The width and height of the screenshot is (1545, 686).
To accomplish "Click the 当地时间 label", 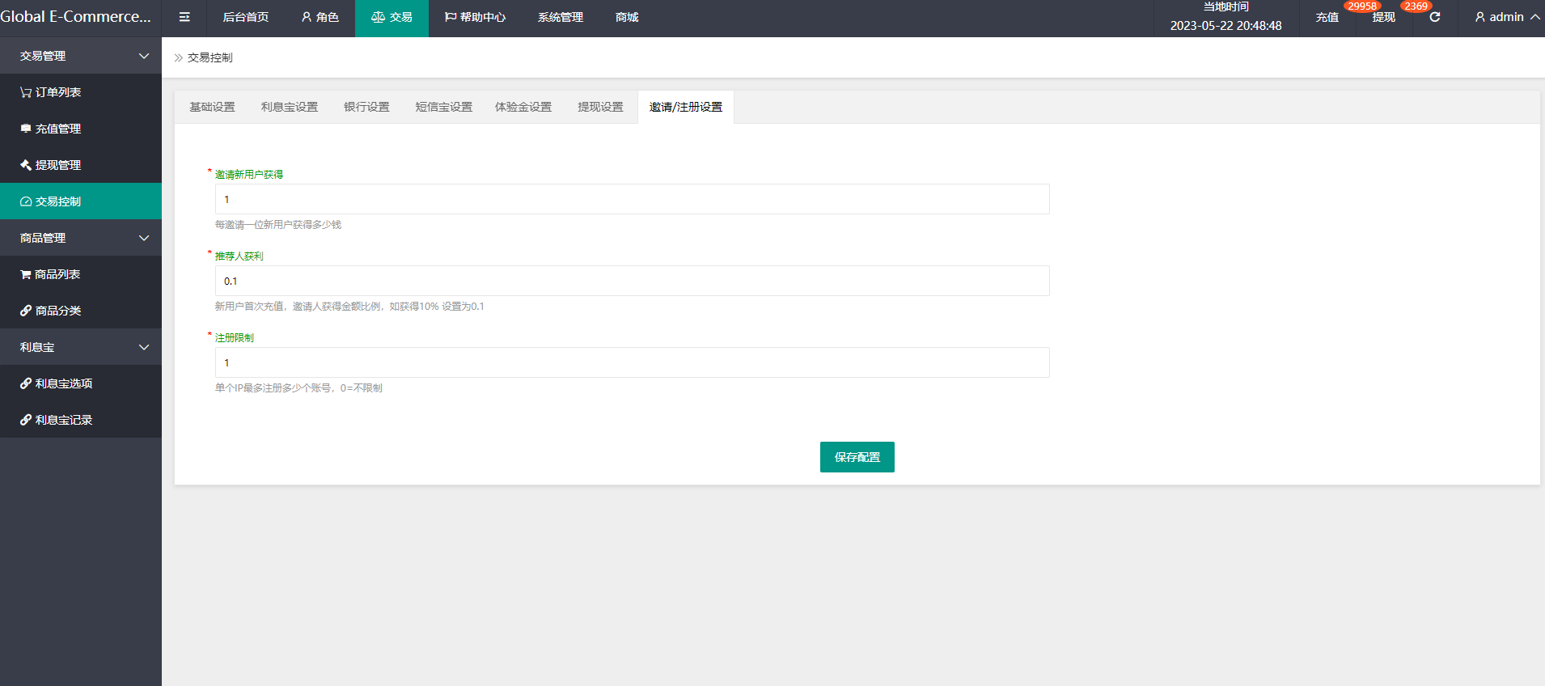I will click(x=1226, y=6).
